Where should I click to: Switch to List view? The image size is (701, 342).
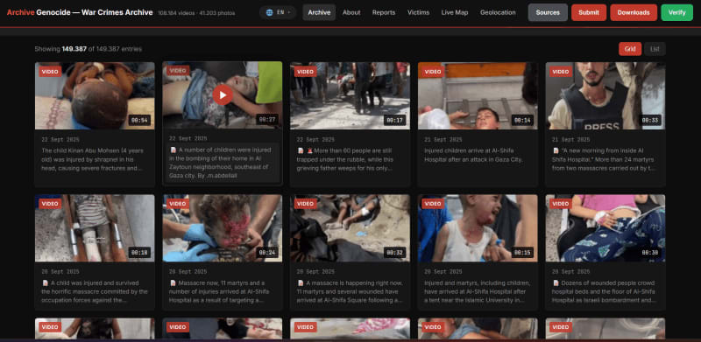point(655,49)
